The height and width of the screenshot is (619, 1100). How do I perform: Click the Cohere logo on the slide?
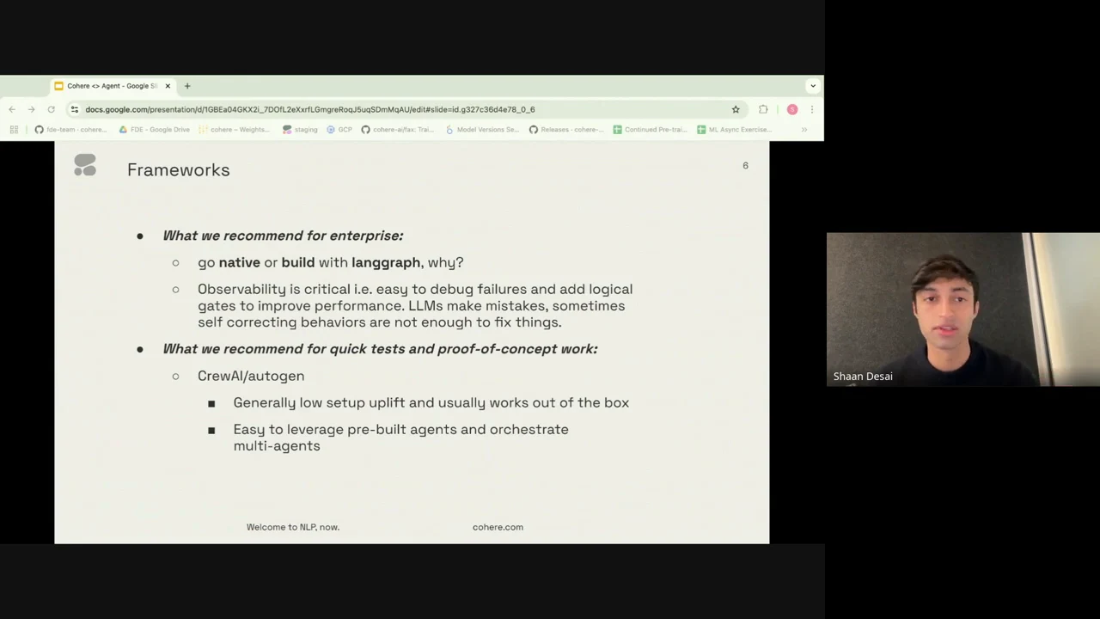coord(85,165)
